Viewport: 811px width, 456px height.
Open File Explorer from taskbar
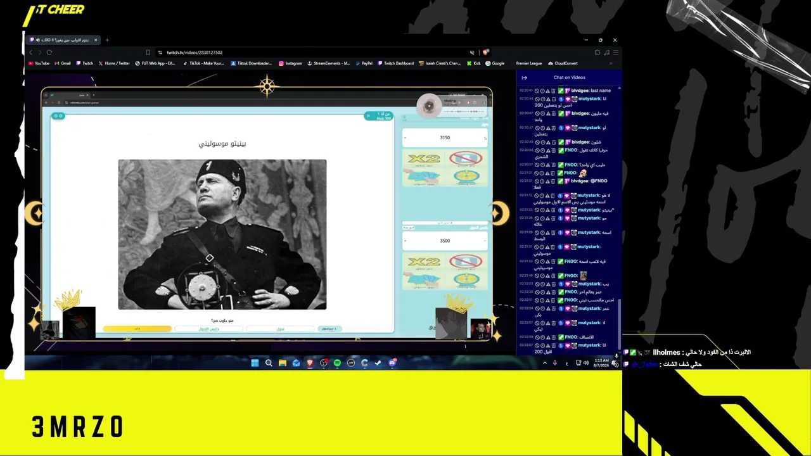click(x=283, y=363)
